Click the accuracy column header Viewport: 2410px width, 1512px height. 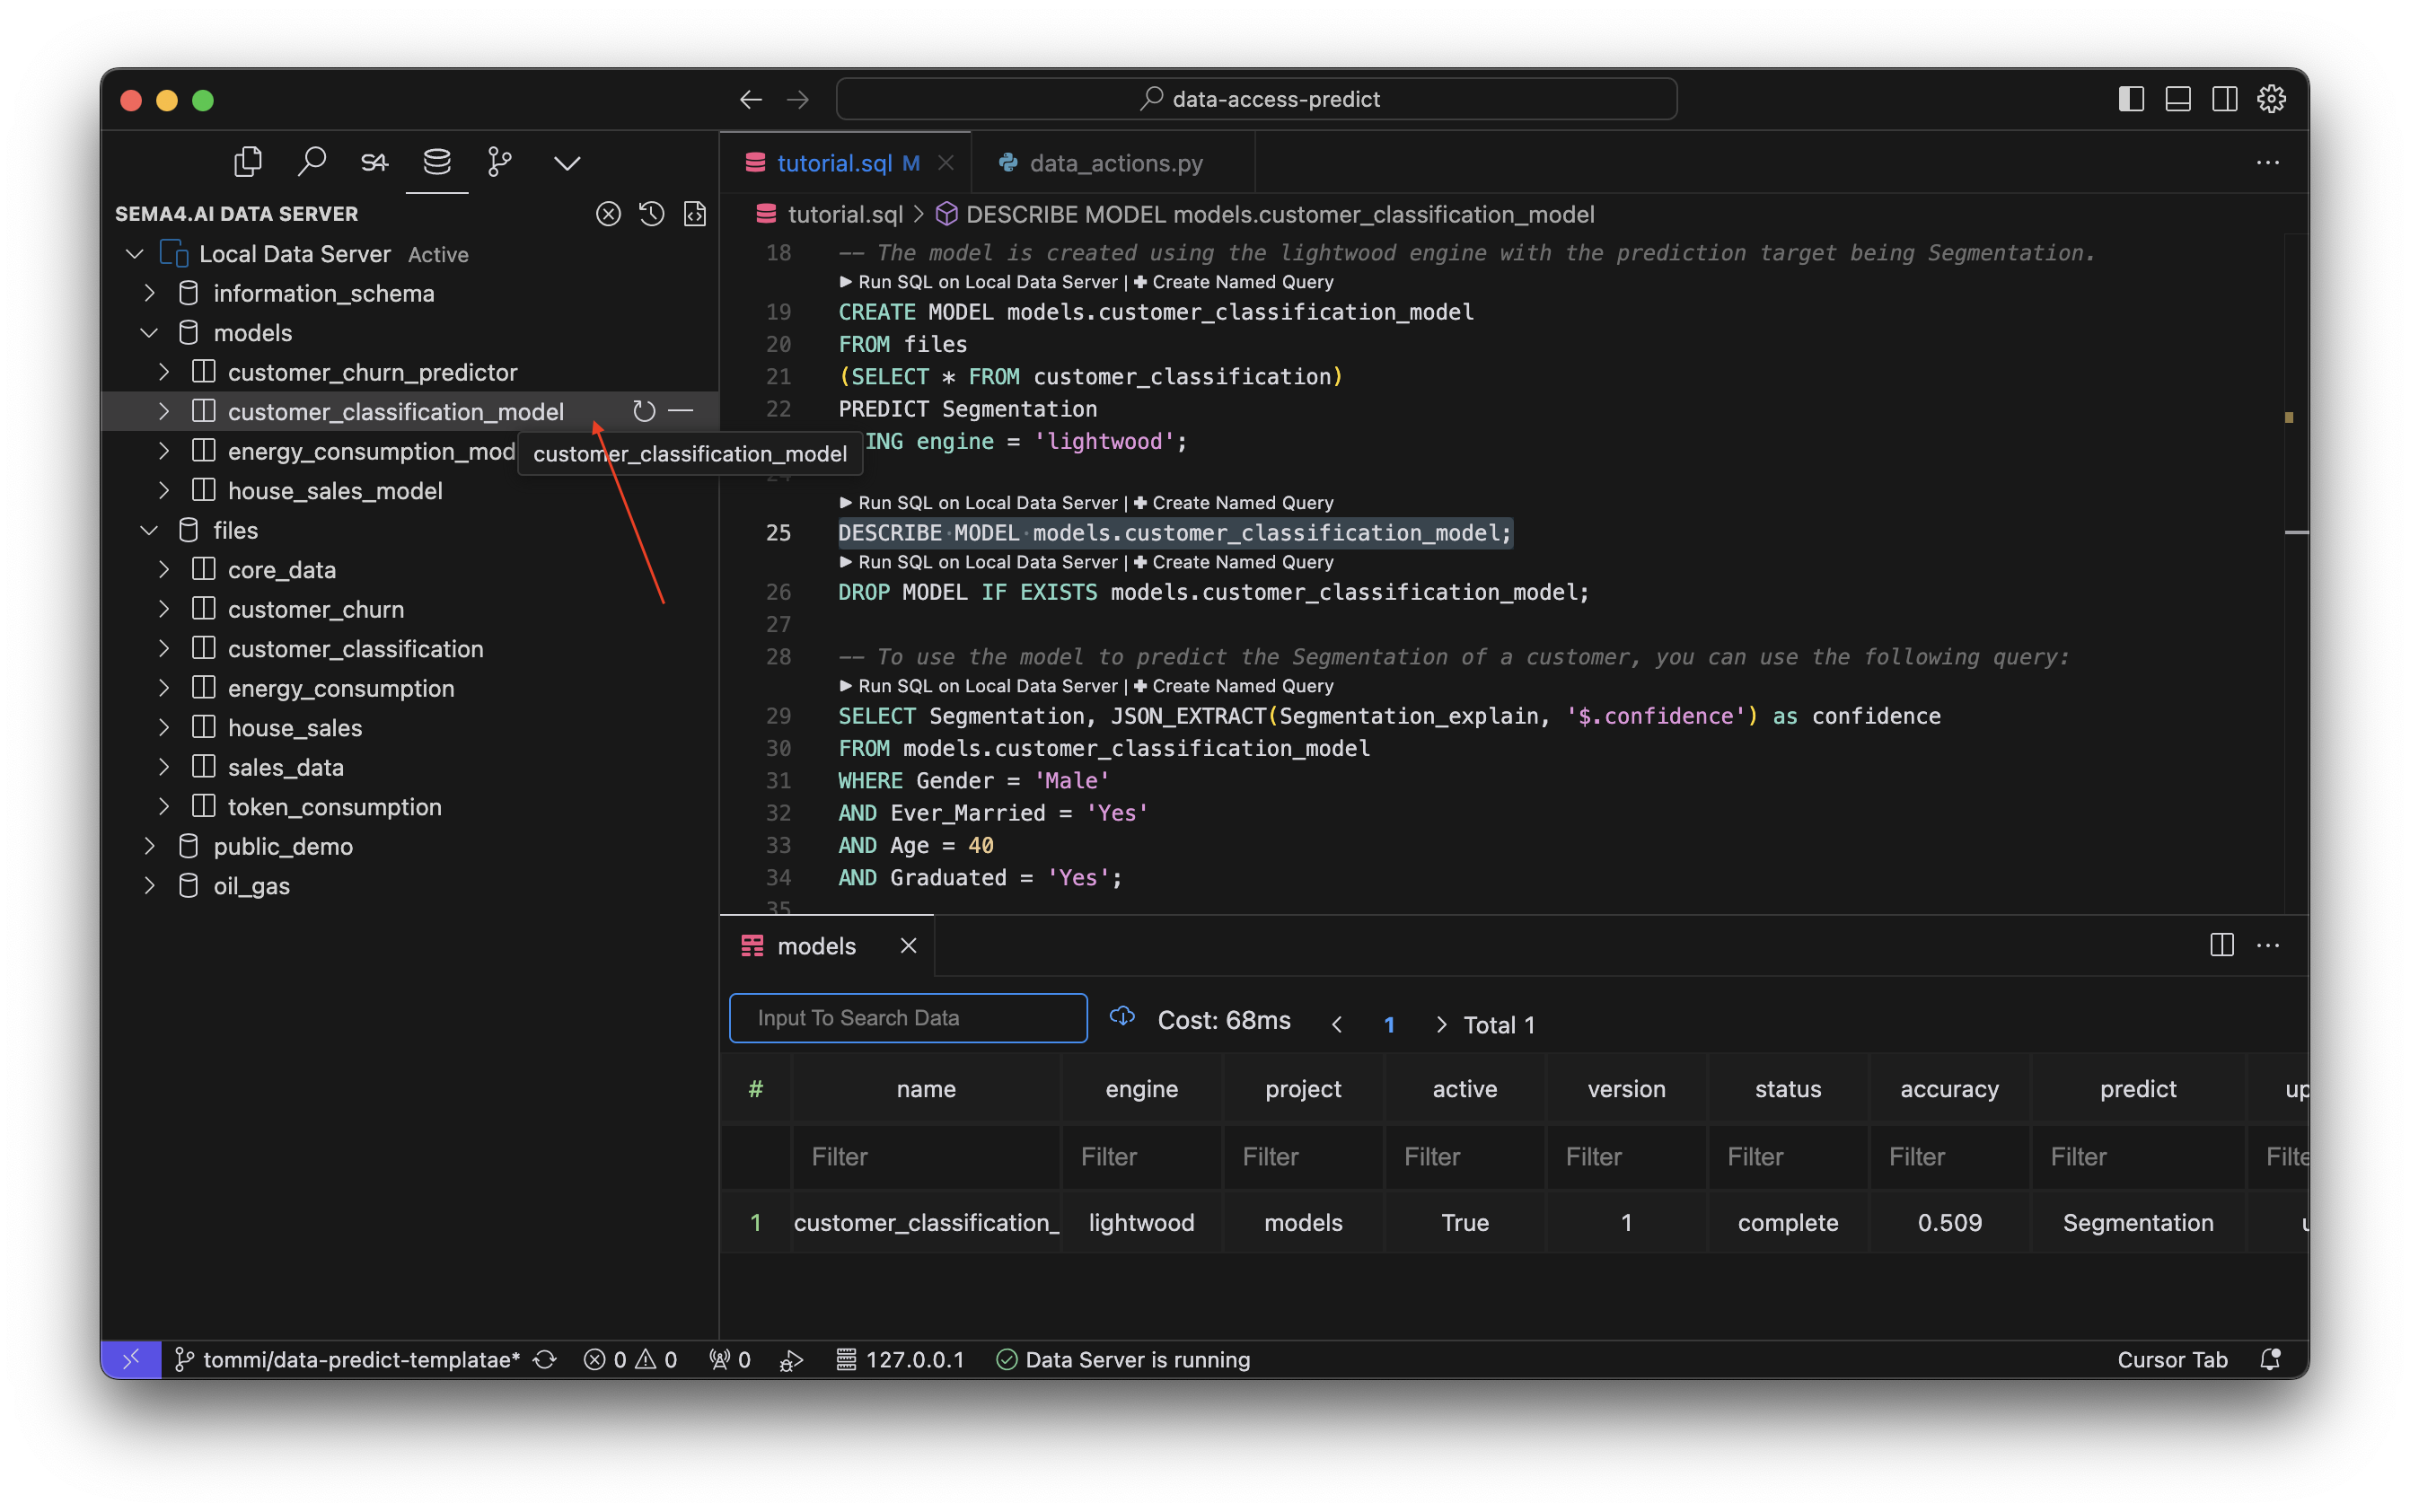(1949, 1088)
